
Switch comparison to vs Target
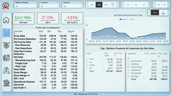coord(163,13)
